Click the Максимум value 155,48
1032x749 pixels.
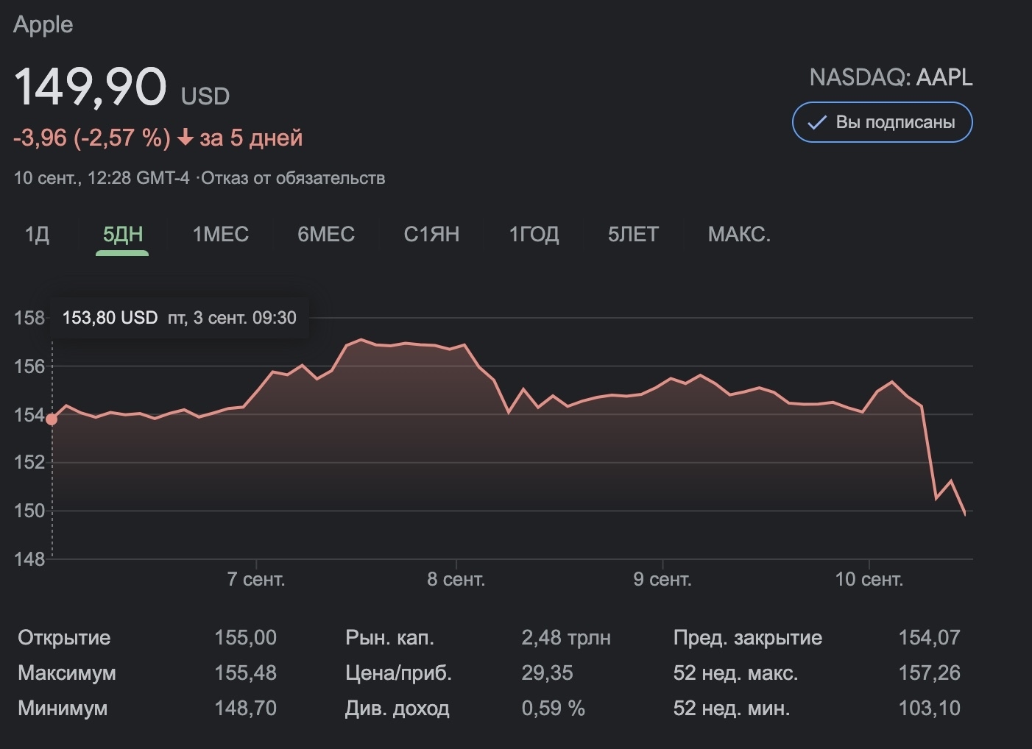click(x=245, y=672)
